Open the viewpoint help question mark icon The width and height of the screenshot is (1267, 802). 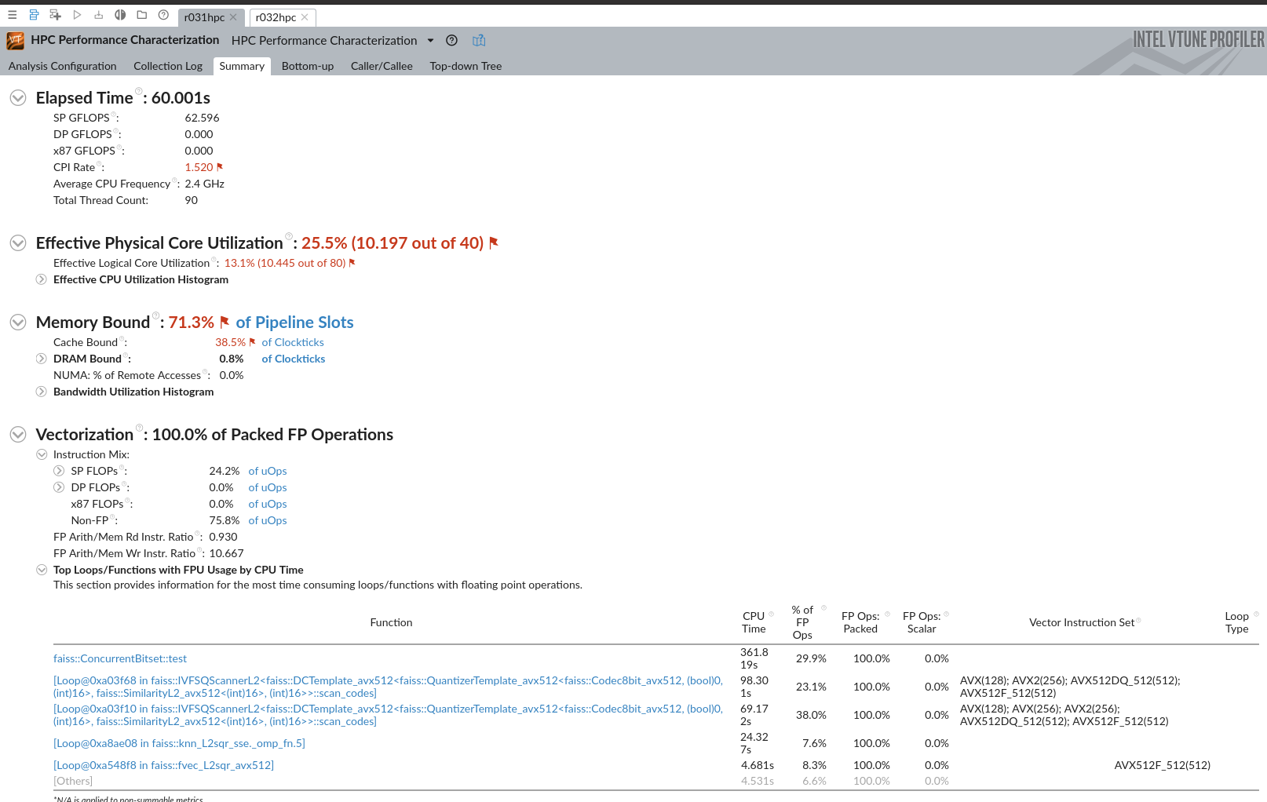451,41
